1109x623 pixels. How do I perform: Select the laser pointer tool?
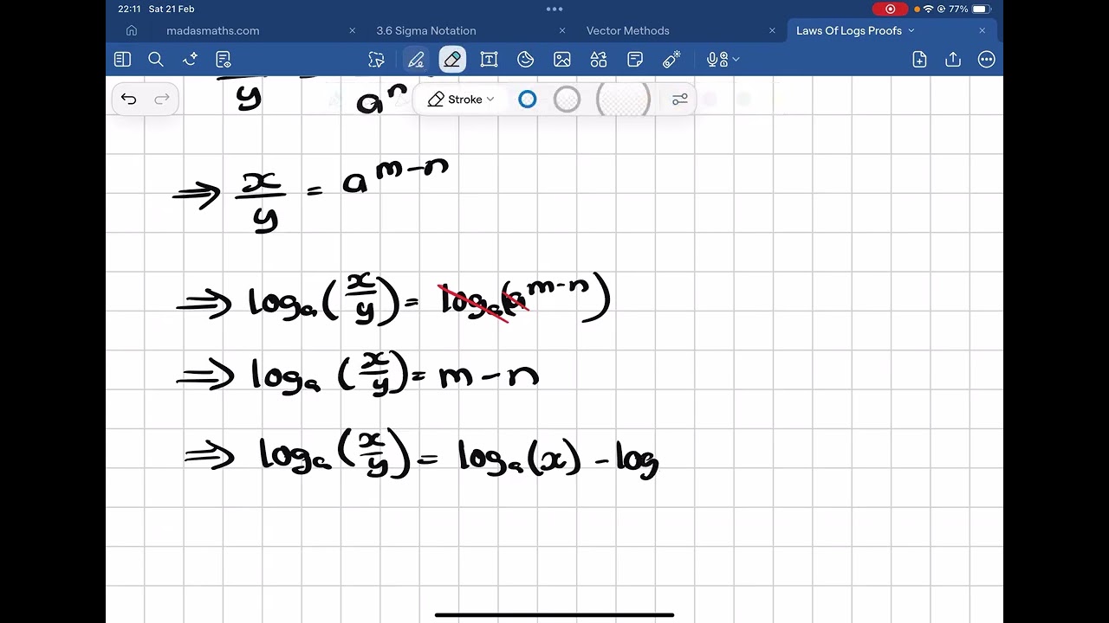671,60
